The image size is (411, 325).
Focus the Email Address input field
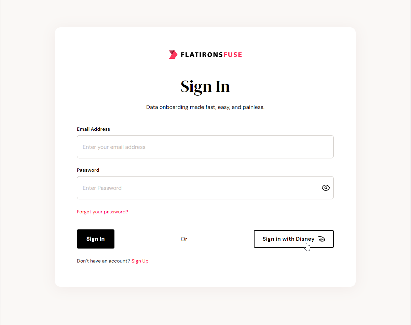tap(205, 147)
